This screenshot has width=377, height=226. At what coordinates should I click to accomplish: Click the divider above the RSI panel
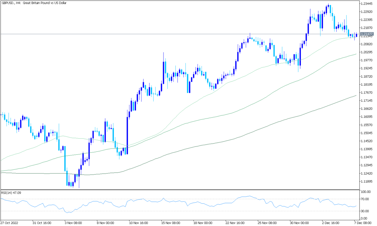(x=178, y=189)
